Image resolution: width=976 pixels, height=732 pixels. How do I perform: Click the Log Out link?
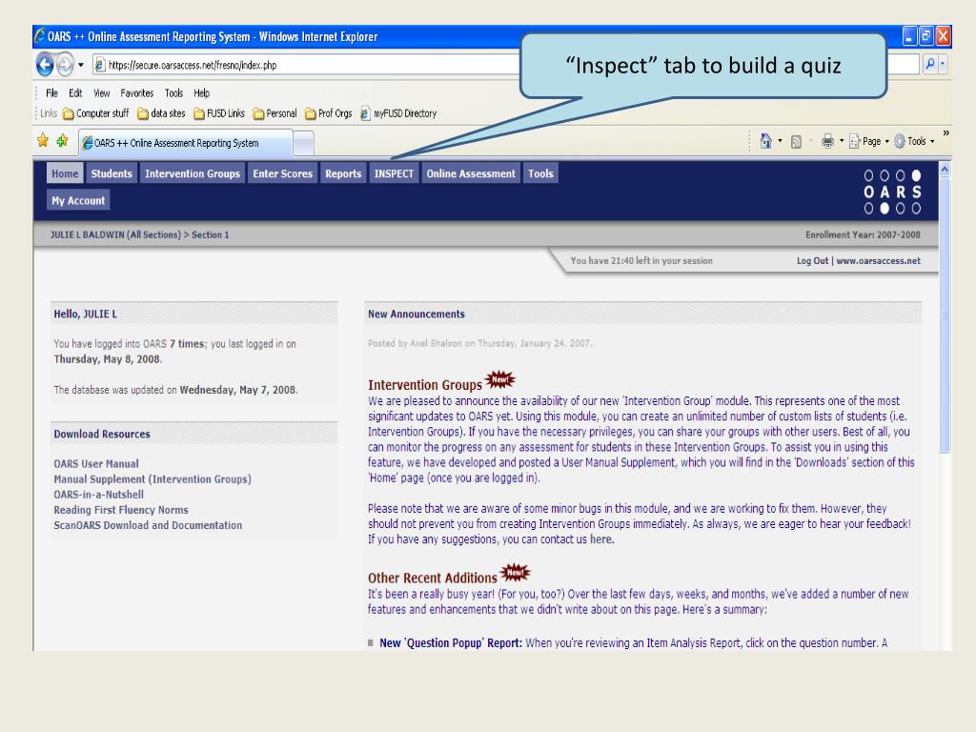click(x=812, y=261)
